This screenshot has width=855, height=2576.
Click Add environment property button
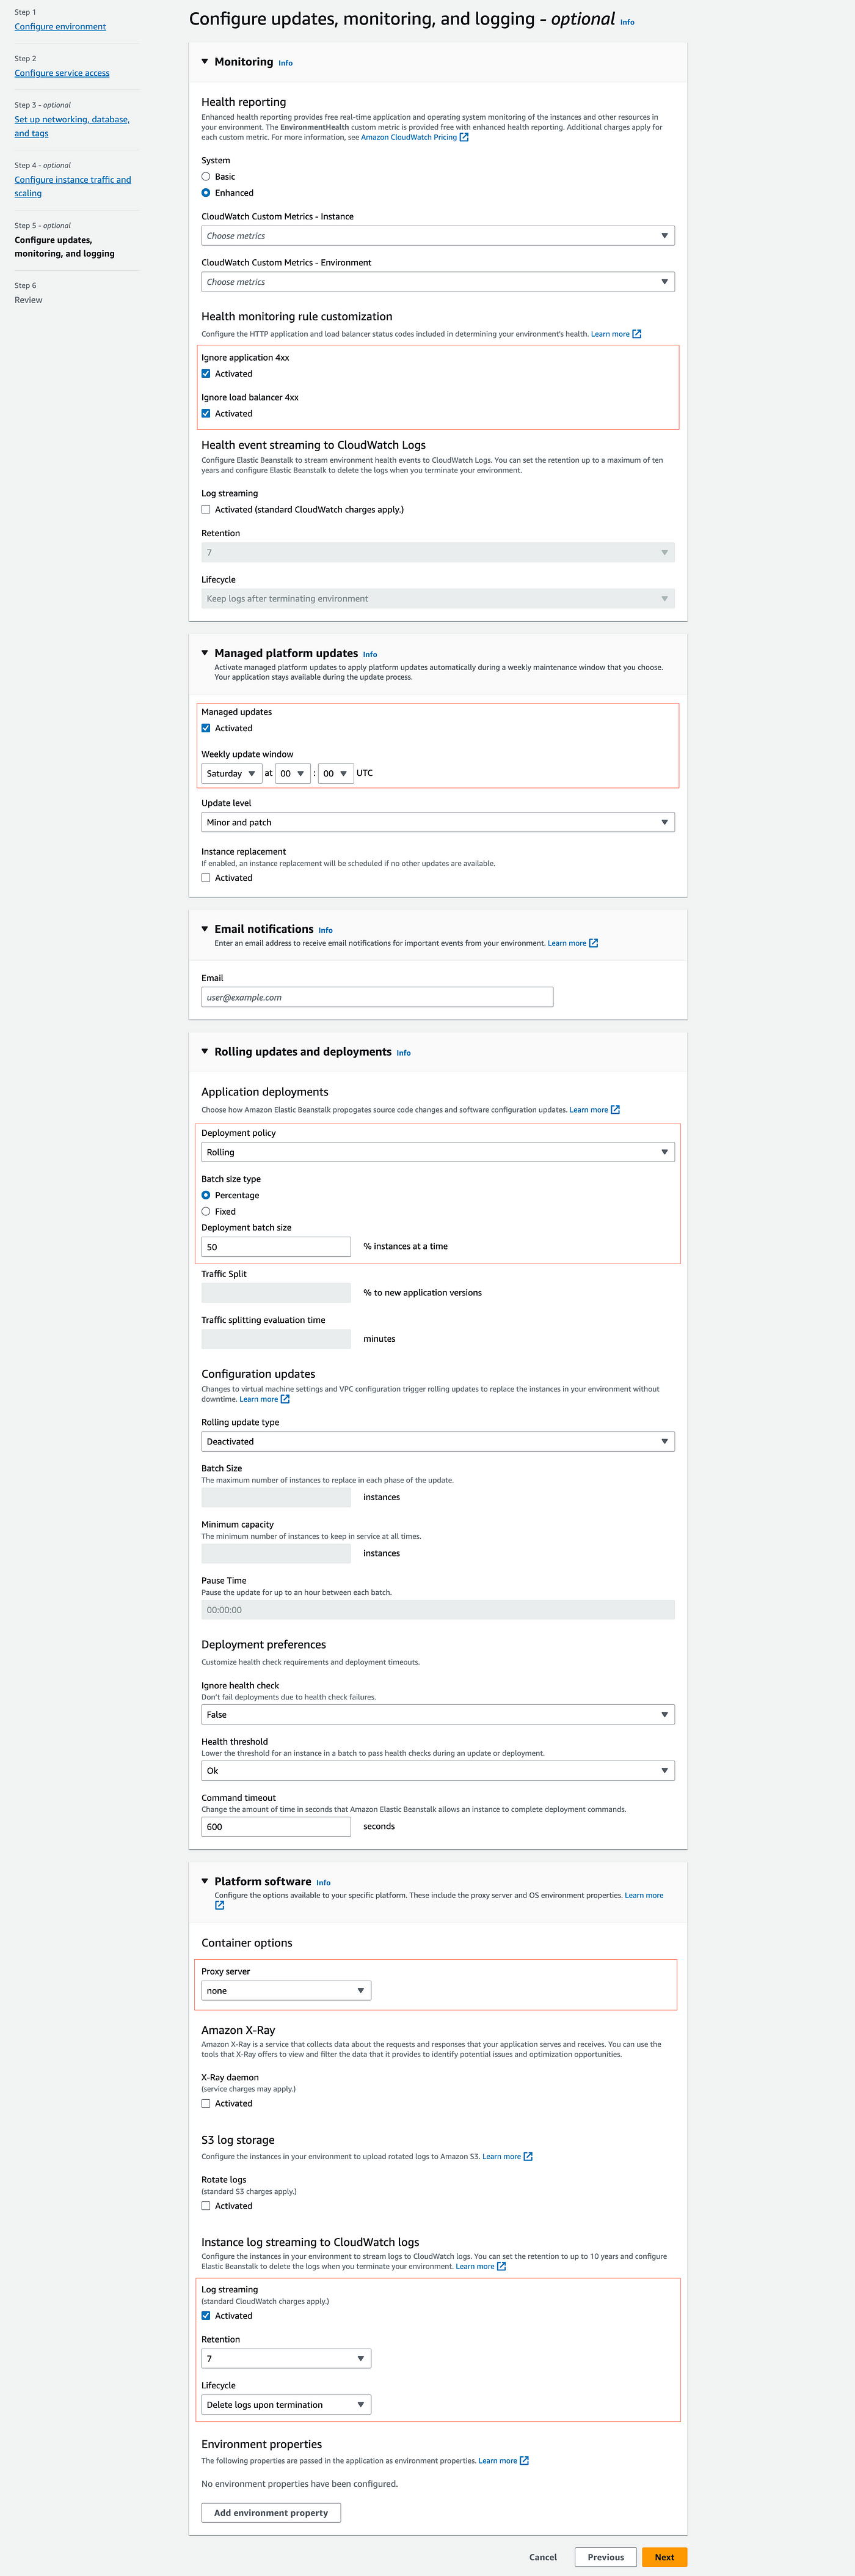click(271, 2512)
